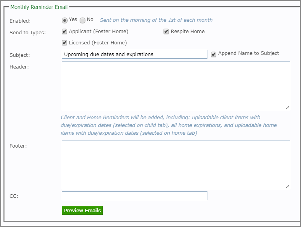This screenshot has width=301, height=227.
Task: Select the No radio button for Enabled
Action: coord(83,20)
